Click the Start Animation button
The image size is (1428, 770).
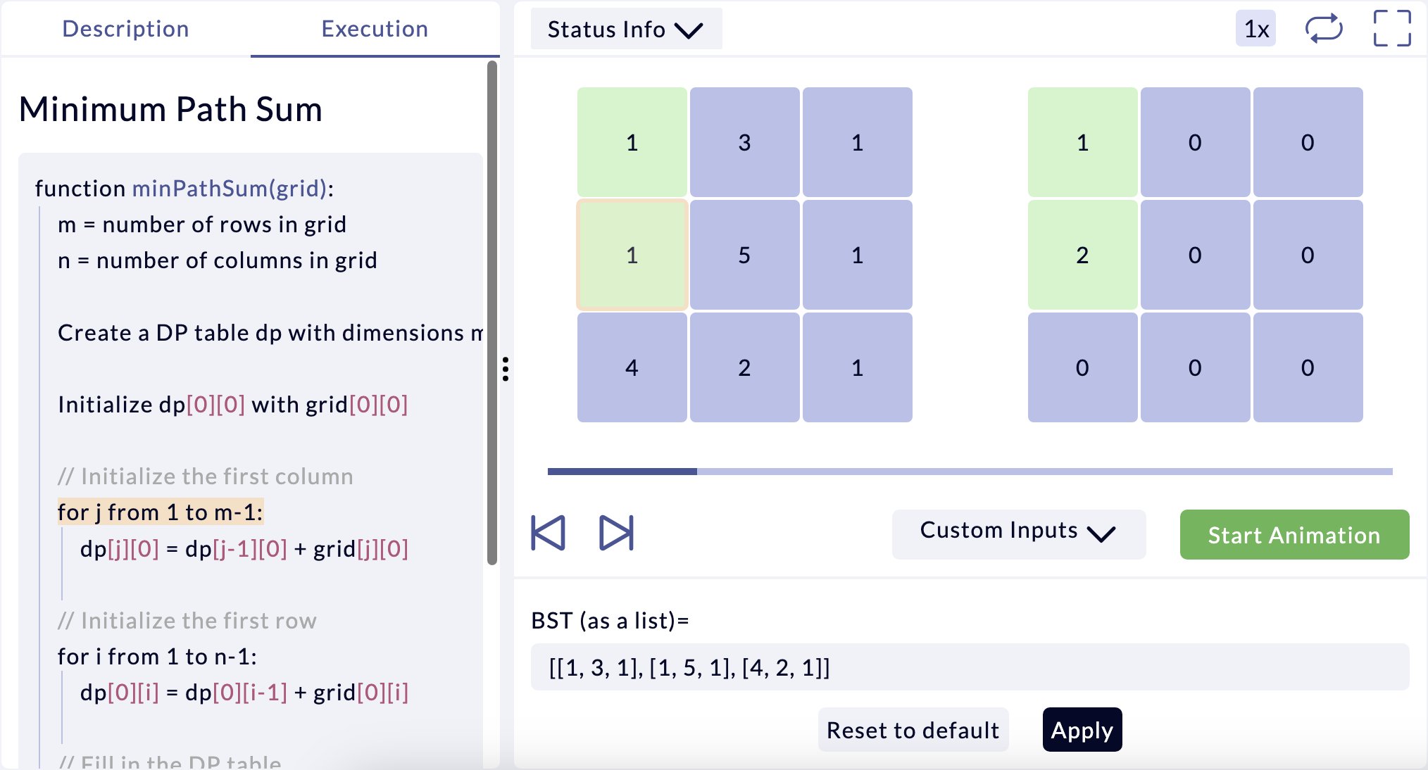(x=1294, y=535)
